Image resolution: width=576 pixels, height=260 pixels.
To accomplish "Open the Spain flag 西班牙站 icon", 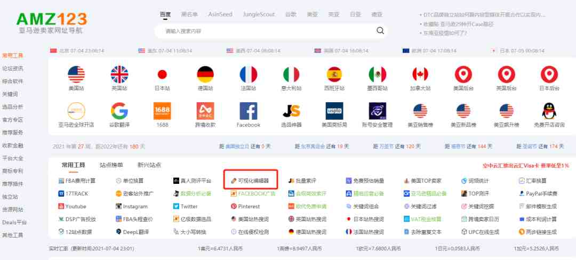I will [334, 75].
